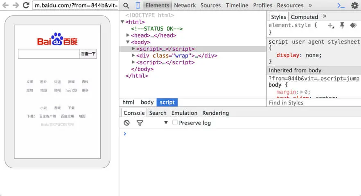
Task: Click the Find in Styles field
Action: pyautogui.click(x=314, y=103)
